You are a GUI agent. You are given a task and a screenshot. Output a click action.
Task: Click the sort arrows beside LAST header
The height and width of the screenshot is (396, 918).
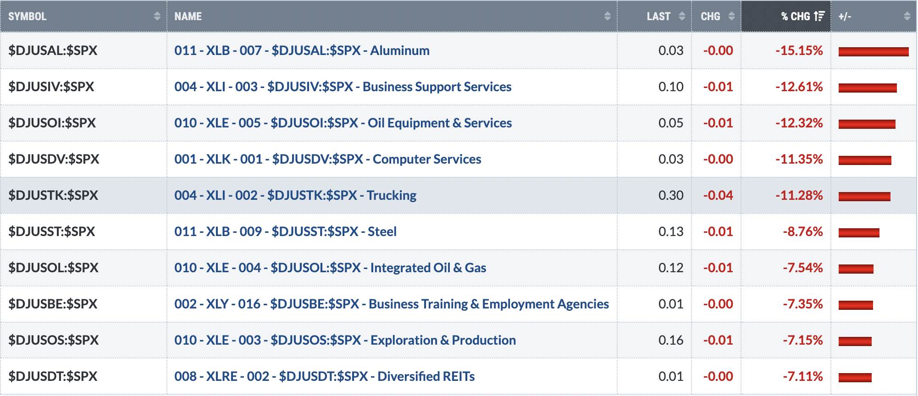coord(682,16)
